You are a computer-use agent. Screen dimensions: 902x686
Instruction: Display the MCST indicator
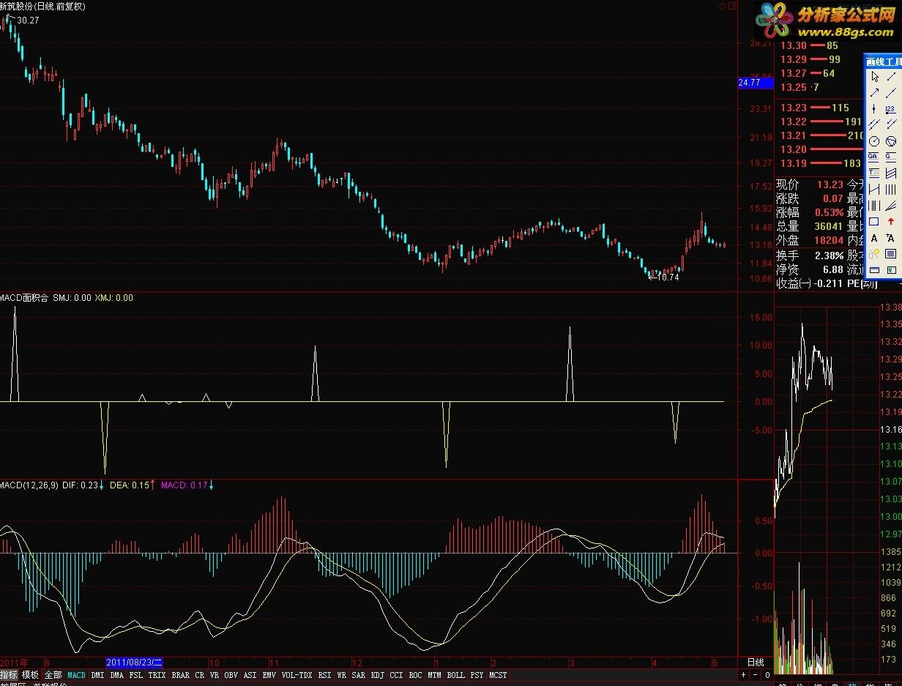pos(498,675)
